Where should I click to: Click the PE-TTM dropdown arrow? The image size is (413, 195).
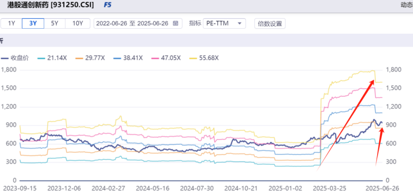[240, 23]
